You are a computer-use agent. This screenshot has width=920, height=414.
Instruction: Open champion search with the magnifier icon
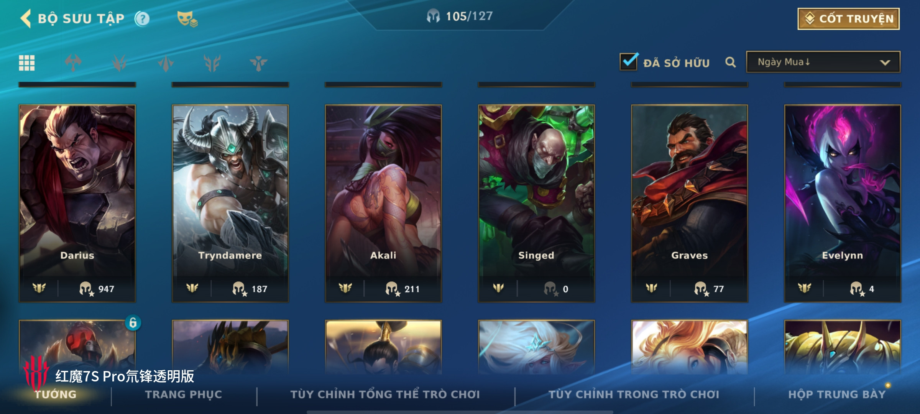click(731, 62)
